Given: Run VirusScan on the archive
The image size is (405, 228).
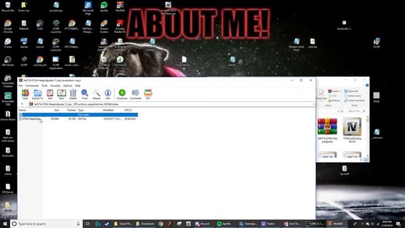Looking at the screenshot, I should (x=122, y=94).
